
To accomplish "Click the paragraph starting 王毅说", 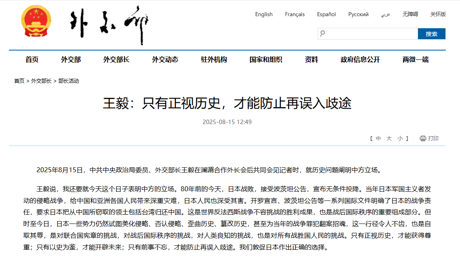I will coord(227,218).
